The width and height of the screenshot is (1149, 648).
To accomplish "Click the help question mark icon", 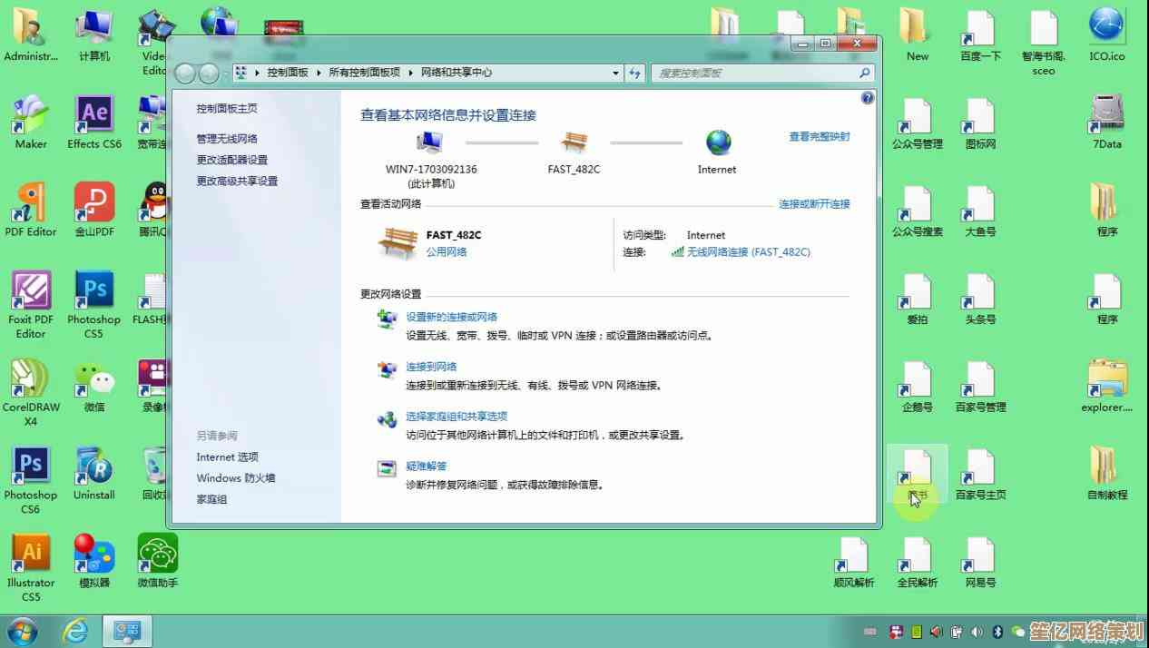I will (866, 97).
